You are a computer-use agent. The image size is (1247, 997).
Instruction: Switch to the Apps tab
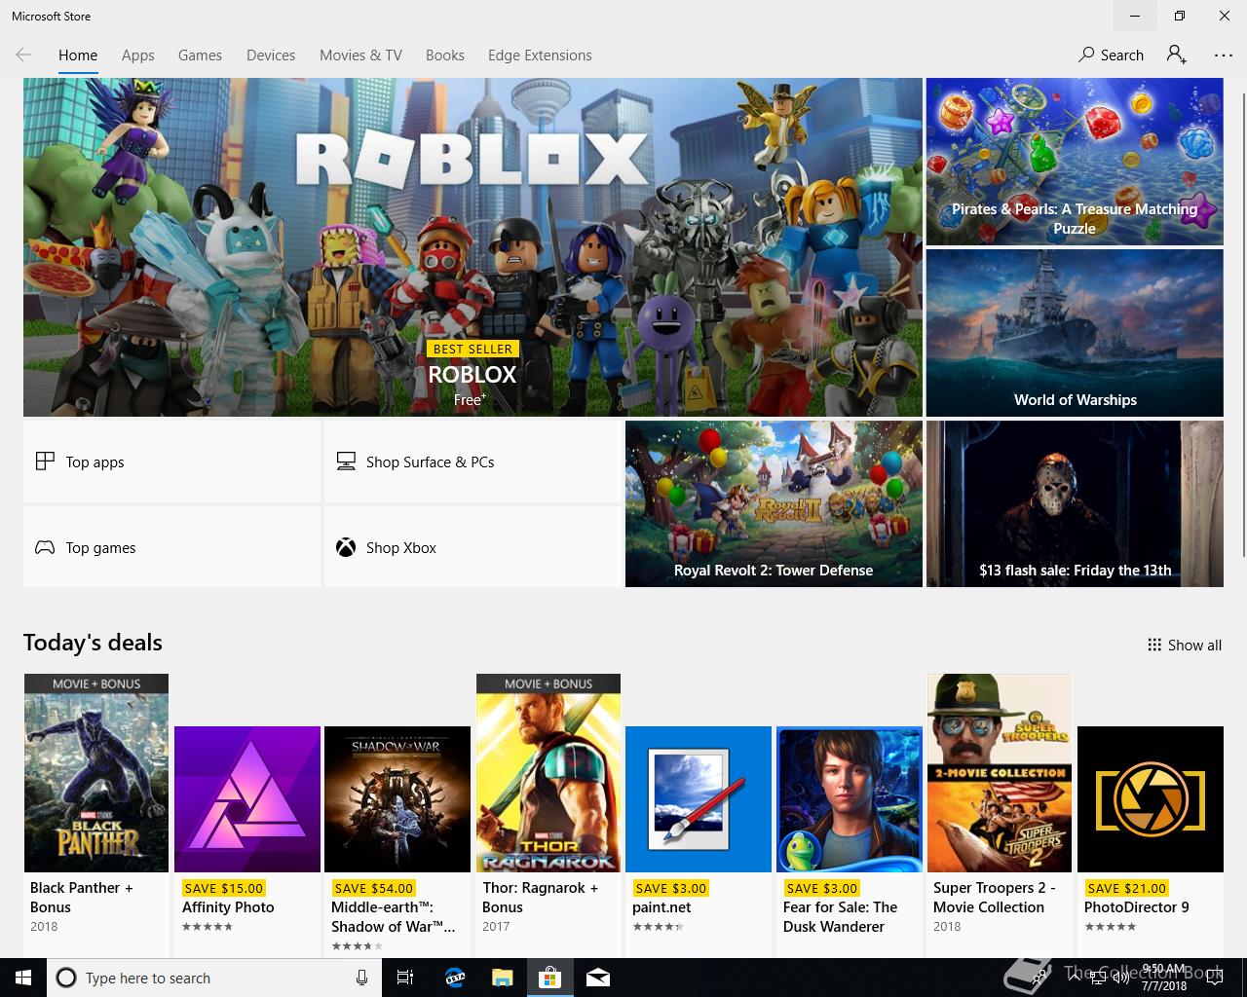click(137, 55)
